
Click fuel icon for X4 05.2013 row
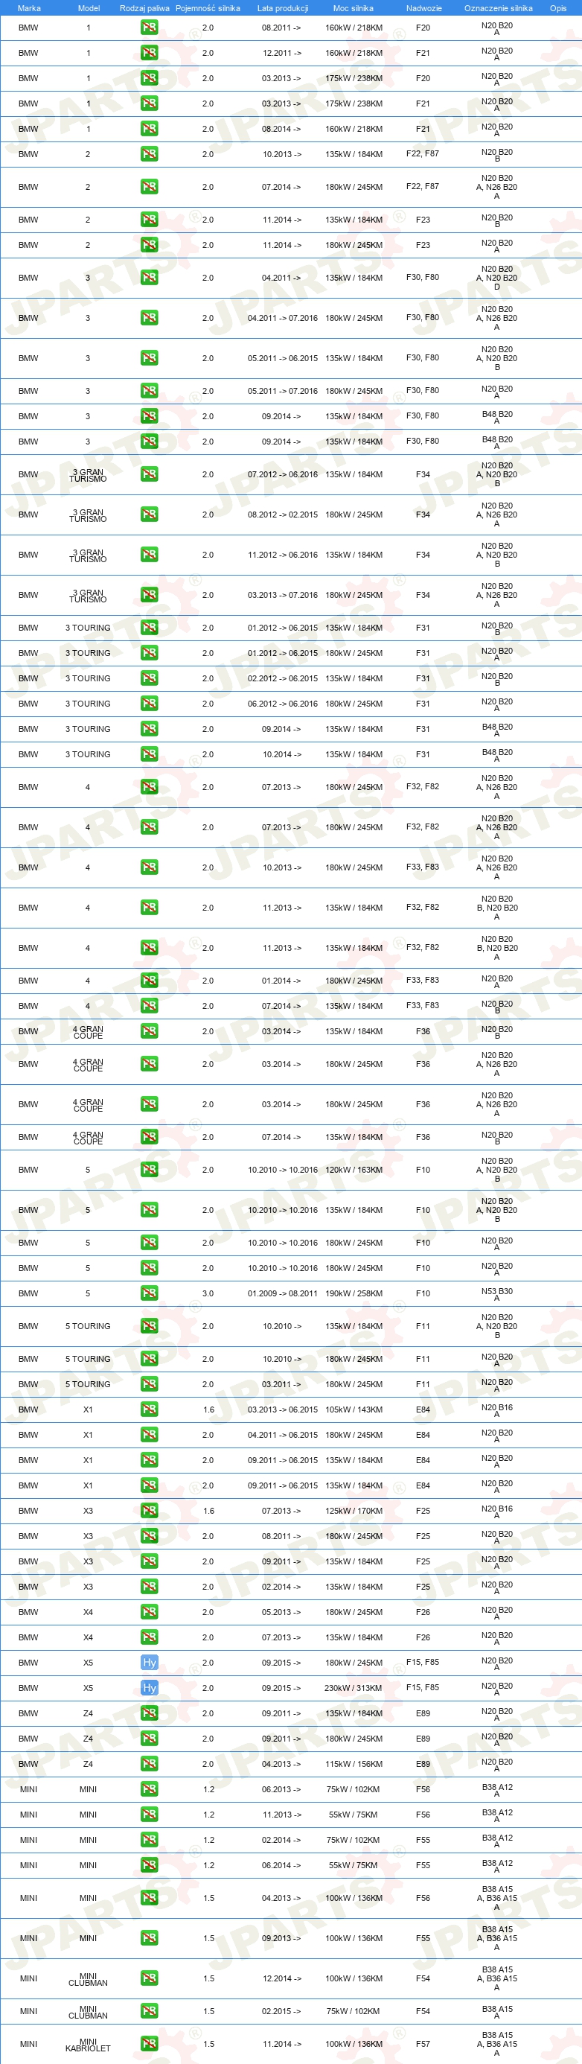[149, 1611]
